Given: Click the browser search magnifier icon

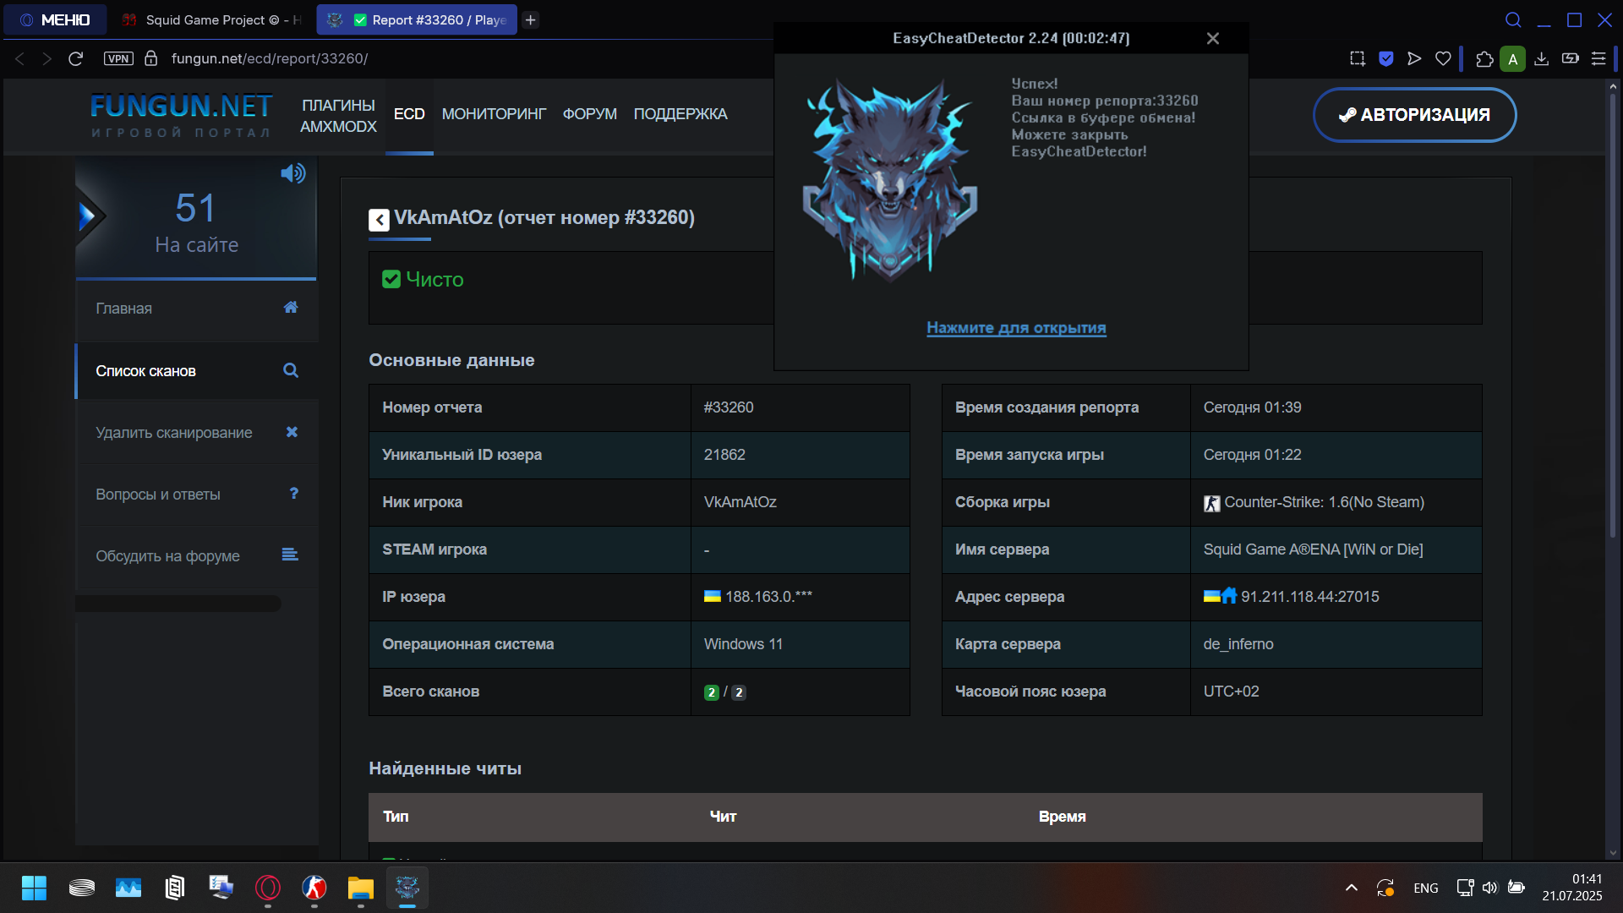Looking at the screenshot, I should [1514, 19].
